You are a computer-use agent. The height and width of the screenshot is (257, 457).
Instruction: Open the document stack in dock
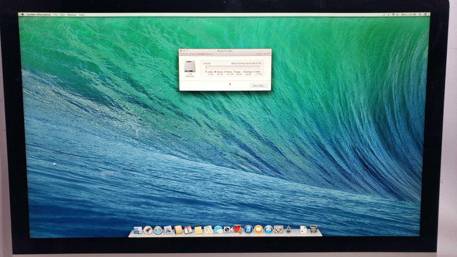tap(303, 230)
